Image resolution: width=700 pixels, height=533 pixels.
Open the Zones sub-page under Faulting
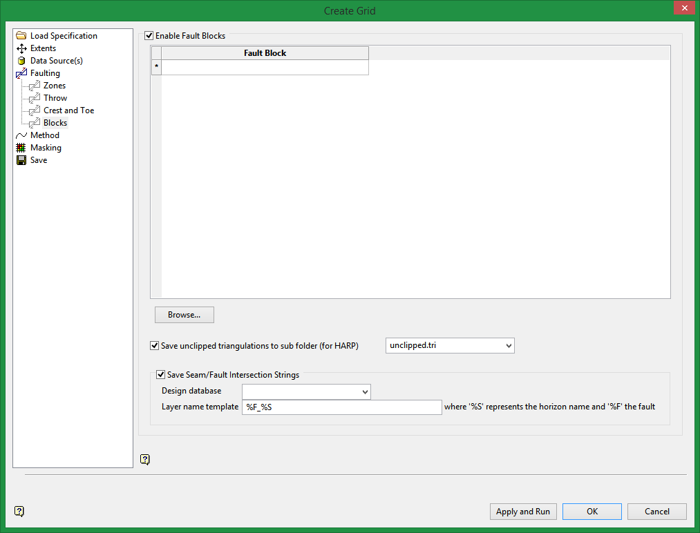pos(54,85)
